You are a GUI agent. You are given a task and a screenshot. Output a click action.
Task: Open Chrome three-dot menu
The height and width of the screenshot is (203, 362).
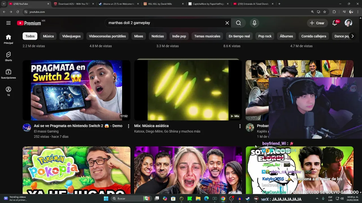(x=358, y=12)
